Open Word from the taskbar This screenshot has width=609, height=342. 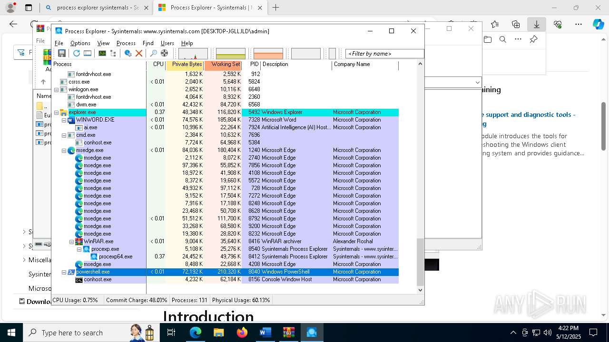tap(265, 332)
